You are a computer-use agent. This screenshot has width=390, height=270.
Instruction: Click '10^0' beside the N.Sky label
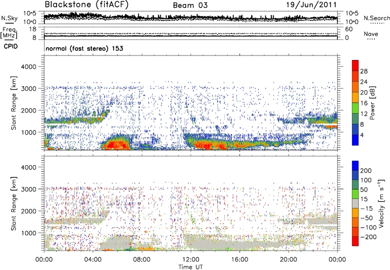[30, 22]
